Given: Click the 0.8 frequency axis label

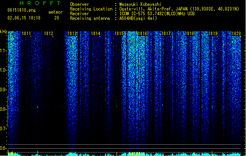Looking at the screenshot, I should tap(3, 109).
